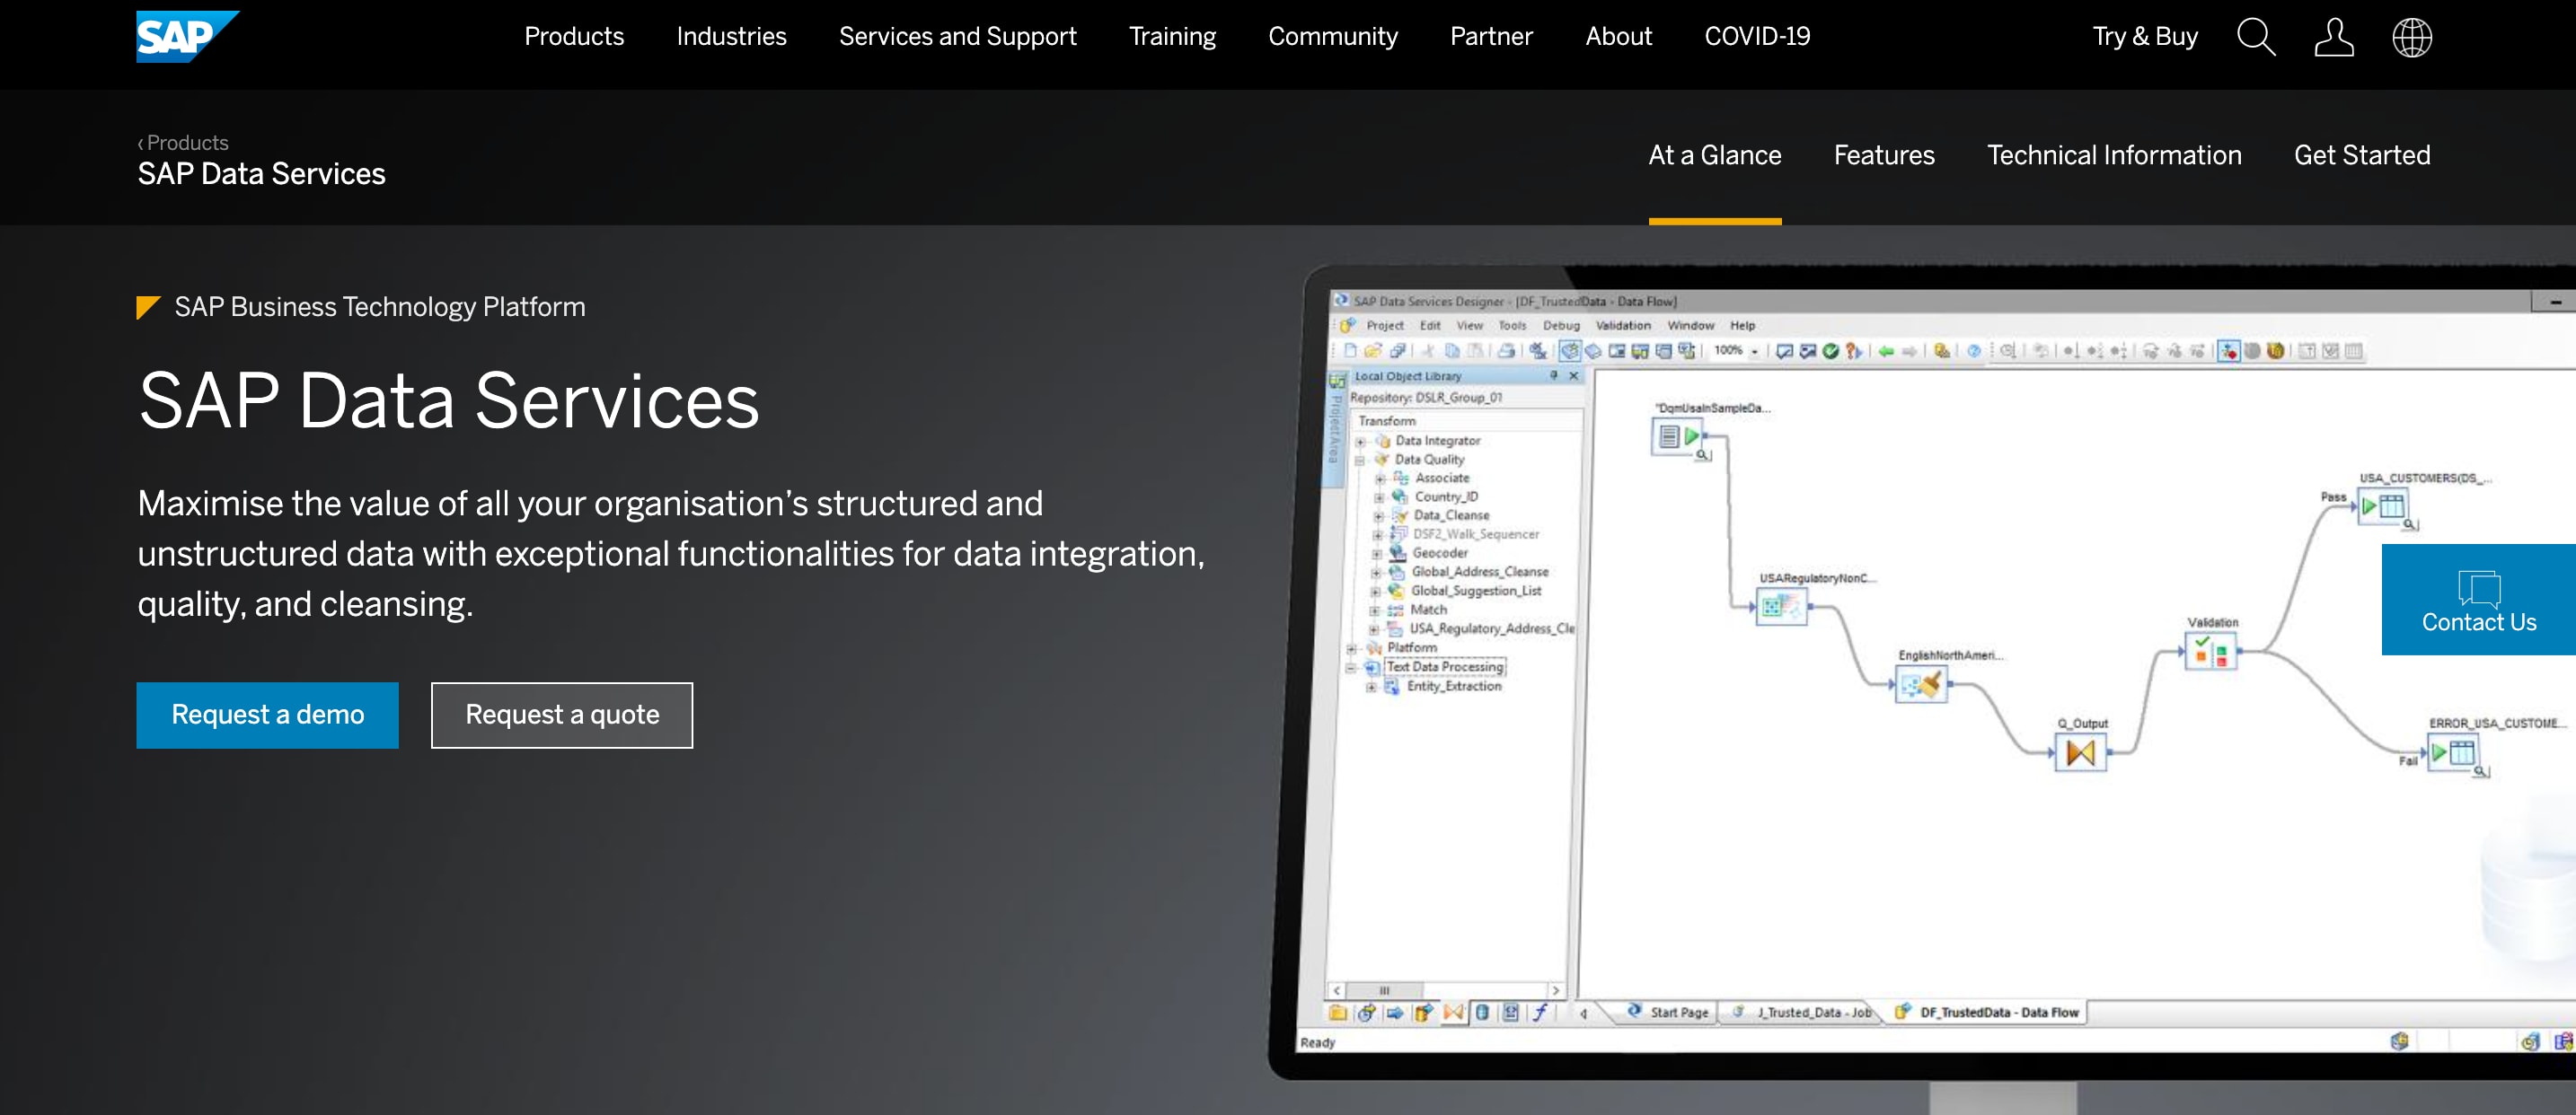
Task: Click the blue Help question mark toolbar icon
Action: coord(1974,351)
